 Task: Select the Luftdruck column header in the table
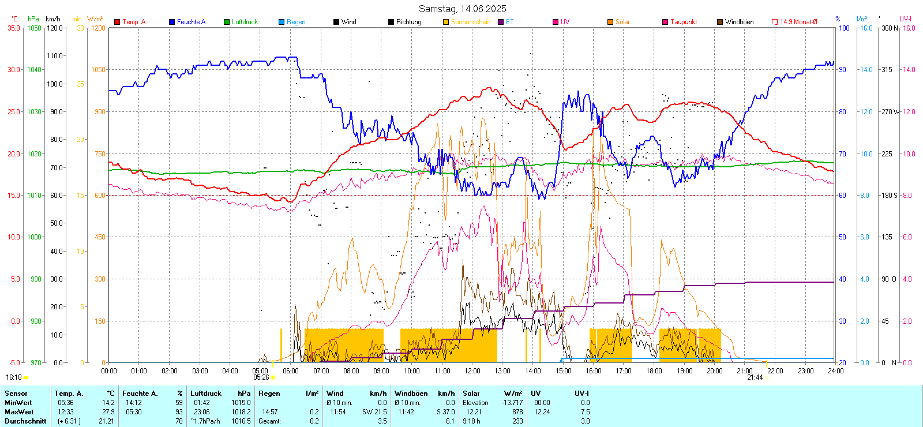pos(206,394)
